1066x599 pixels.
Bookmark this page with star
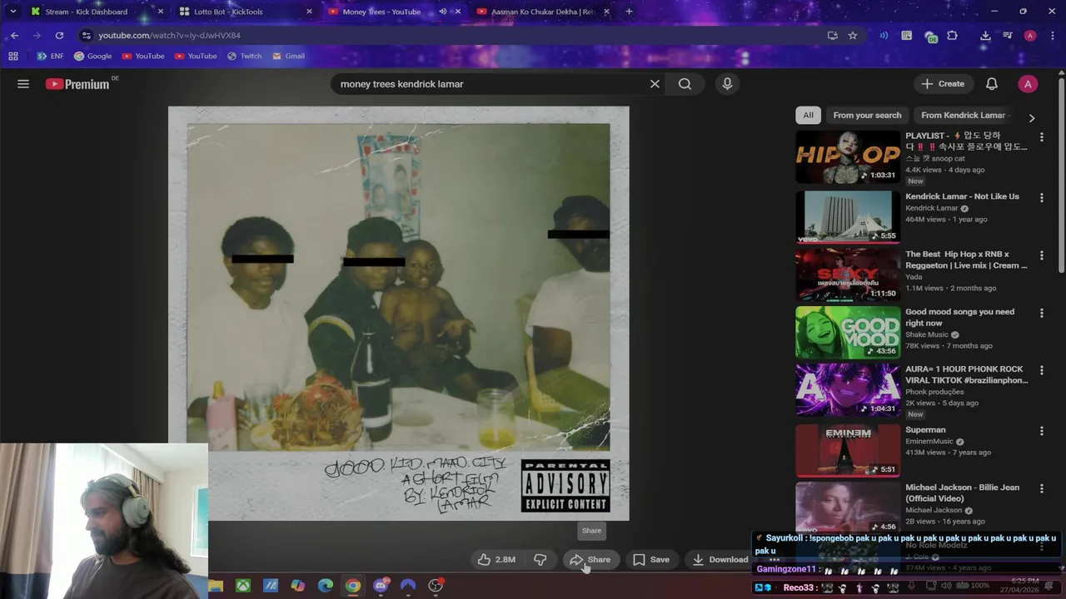click(x=853, y=36)
